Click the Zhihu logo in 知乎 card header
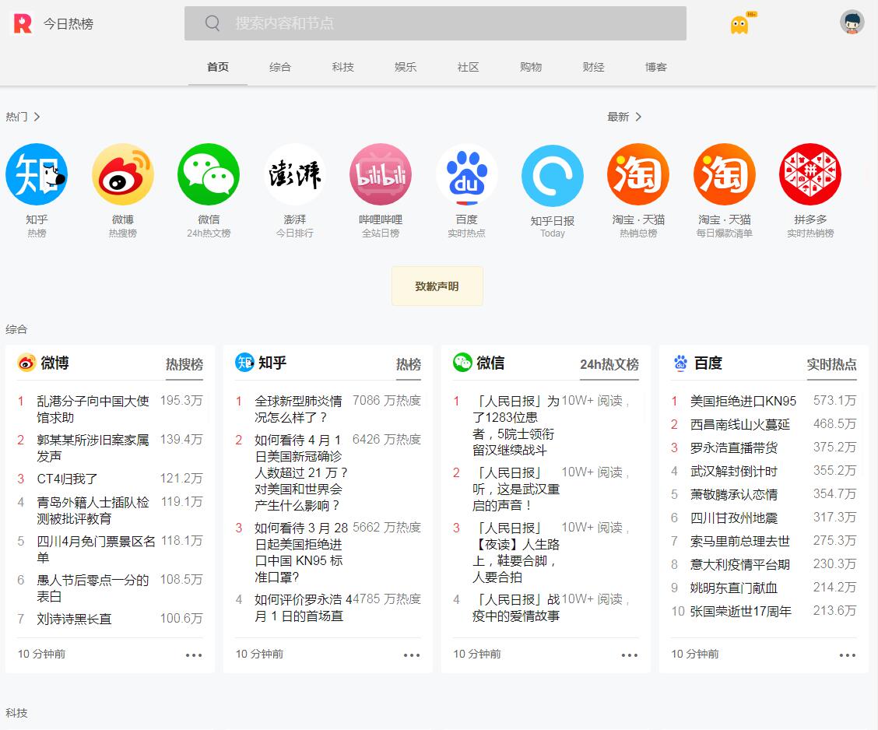 [x=244, y=363]
